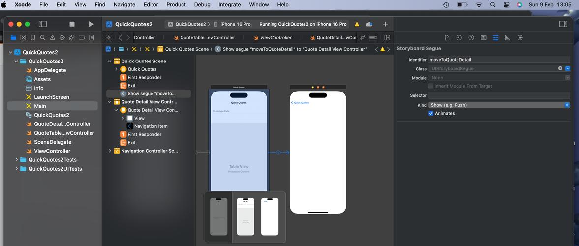579x246 pixels.
Task: Expand the Navigation Controller Scene
Action: (x=110, y=151)
